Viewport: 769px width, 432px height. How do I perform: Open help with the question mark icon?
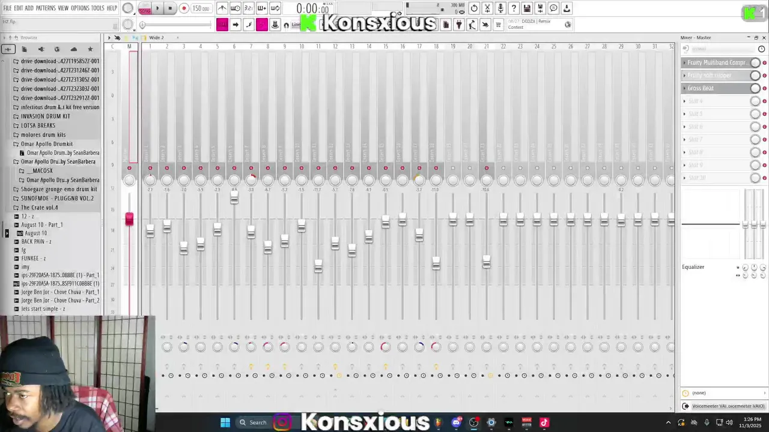click(x=514, y=8)
